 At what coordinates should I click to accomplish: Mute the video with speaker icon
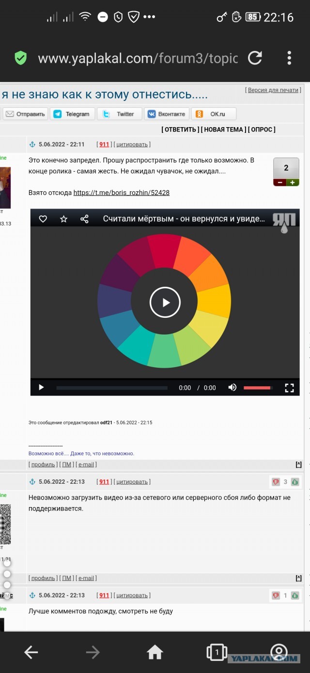[232, 387]
